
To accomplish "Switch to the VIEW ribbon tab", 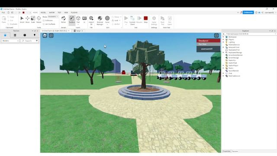I will (66, 13).
